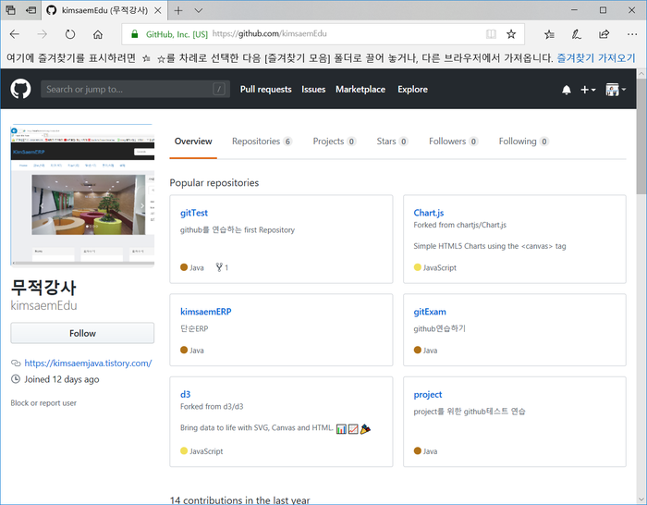Click the JavaScript language dot on d3
647x505 pixels.
coord(184,451)
